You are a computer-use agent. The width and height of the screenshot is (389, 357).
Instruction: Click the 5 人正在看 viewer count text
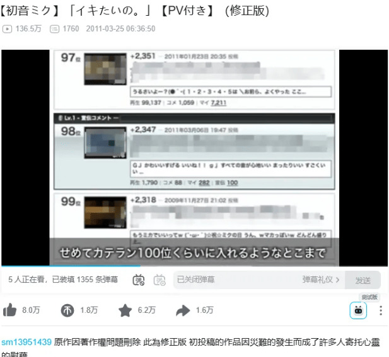pos(26,280)
